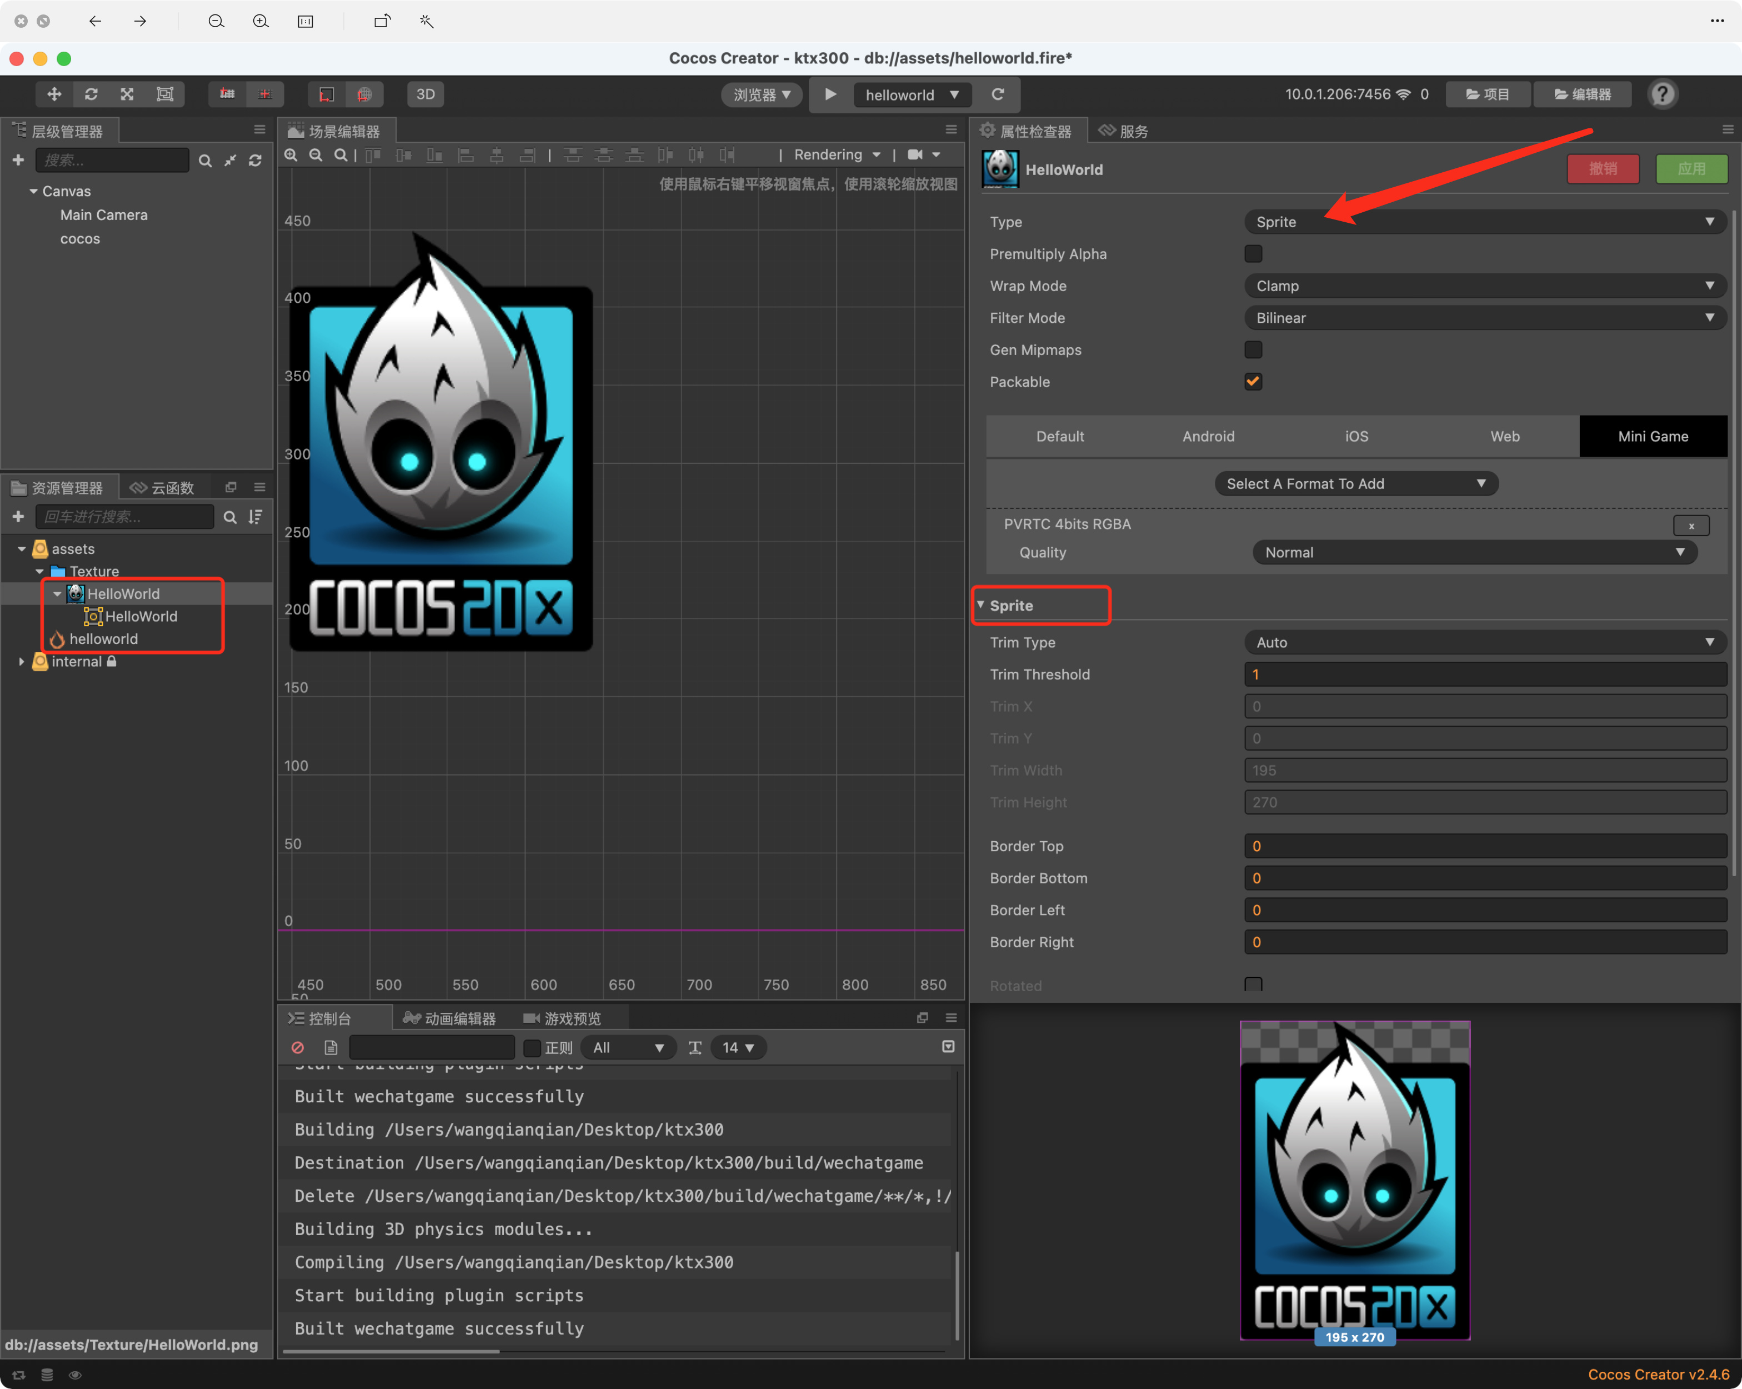Click the Trim Threshold input field
The image size is (1742, 1389).
(1484, 674)
